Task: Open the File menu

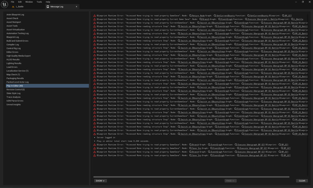Action: pyautogui.click(x=12, y=2)
